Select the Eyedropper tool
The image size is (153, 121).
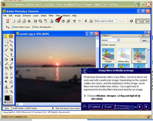coord(11,87)
